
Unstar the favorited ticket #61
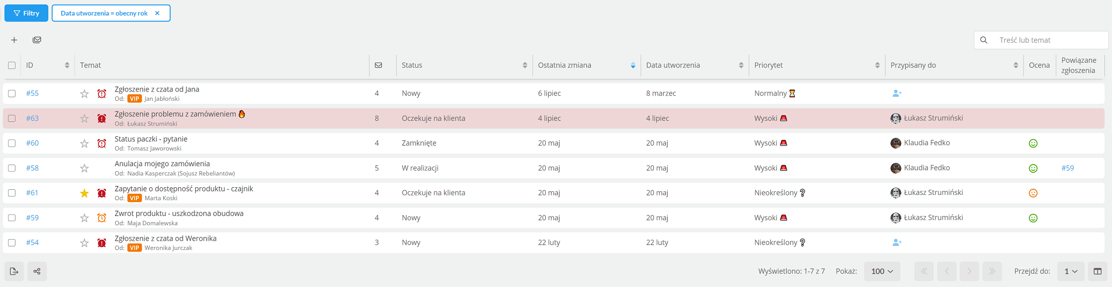84,193
